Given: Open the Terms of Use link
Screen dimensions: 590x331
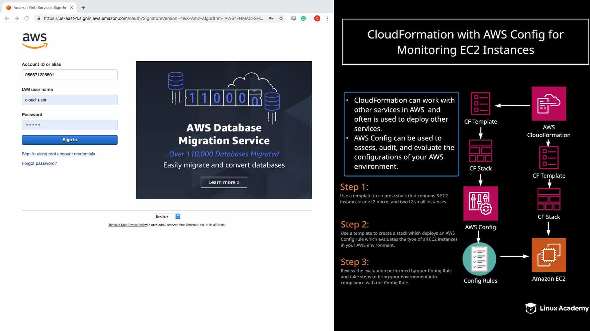Looking at the screenshot, I should pyautogui.click(x=117, y=225).
